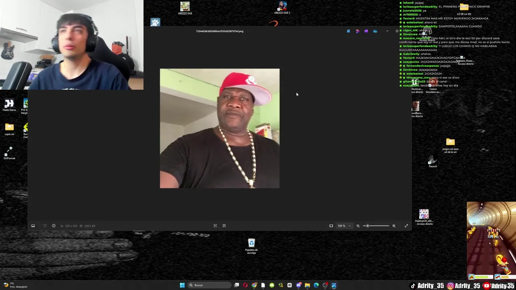
Task: Select the LO DE LA WII desktop folder
Action: point(464,9)
